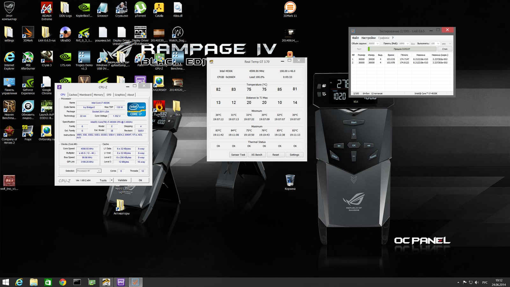Switch to the LinX taskbar button
The height and width of the screenshot is (287, 510).
point(135,282)
